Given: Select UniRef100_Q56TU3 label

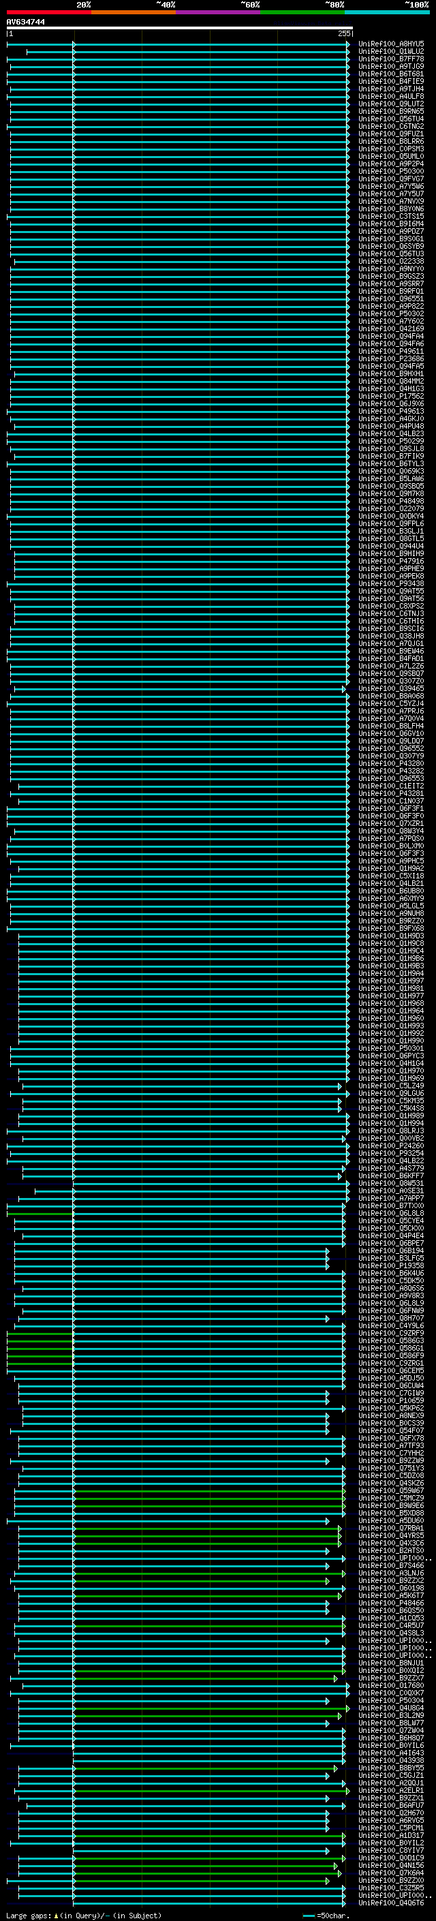Looking at the screenshot, I should pos(391,253).
